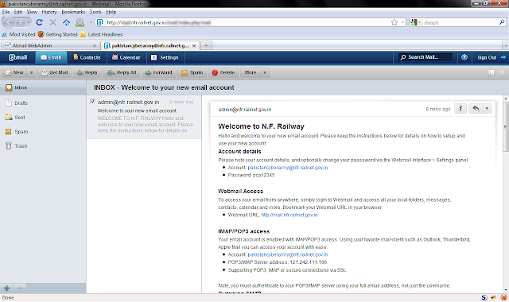
Task: Click the New message button
Action: 15,72
